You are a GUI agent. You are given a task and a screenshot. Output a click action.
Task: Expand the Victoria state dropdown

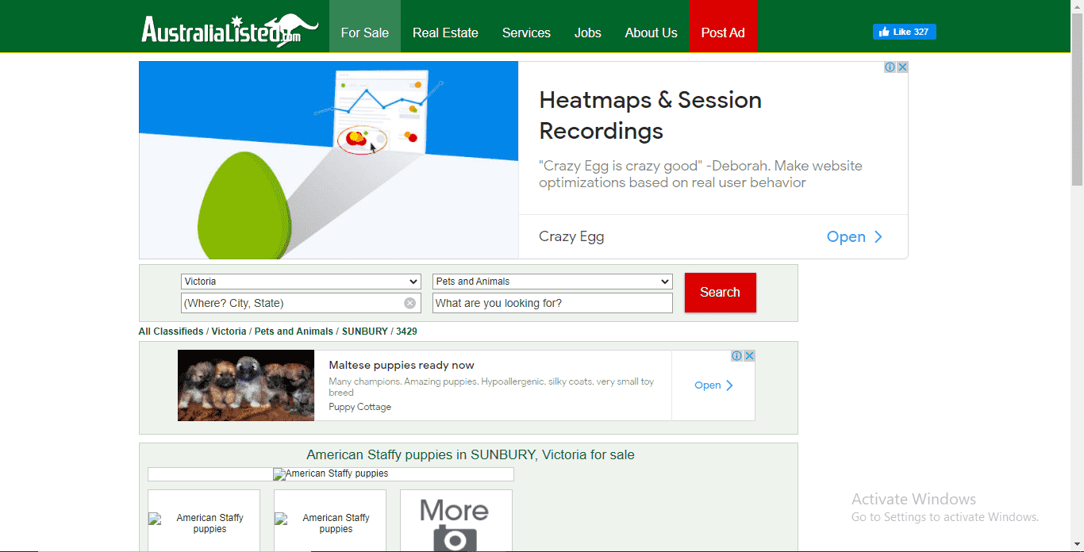(301, 282)
